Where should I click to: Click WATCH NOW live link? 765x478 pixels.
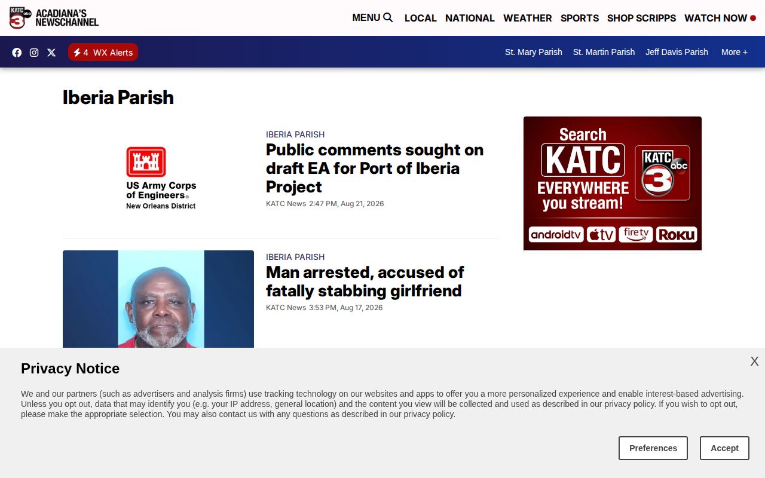pyautogui.click(x=720, y=18)
